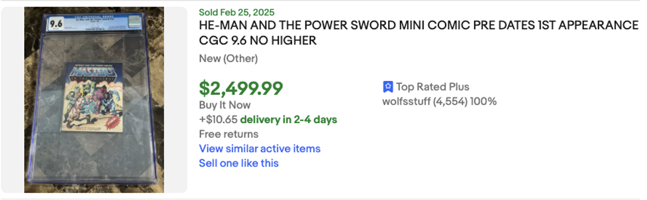Screen dimensions: 647x200
Task: Click the New (Other) condition label
Action: [x=228, y=59]
